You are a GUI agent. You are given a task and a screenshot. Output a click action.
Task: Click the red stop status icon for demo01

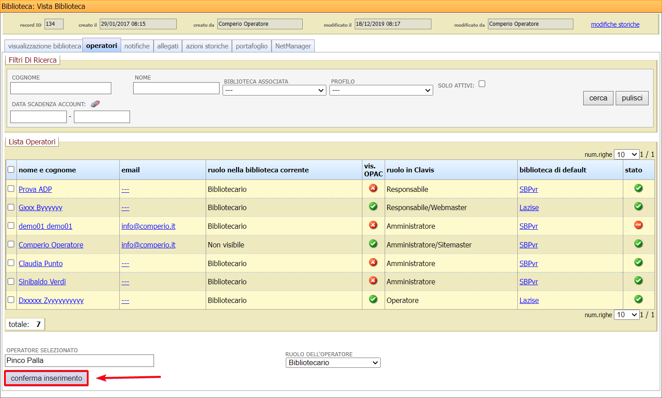click(x=638, y=225)
